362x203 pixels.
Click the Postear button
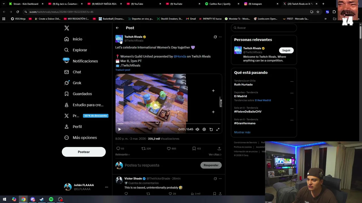tap(84, 152)
